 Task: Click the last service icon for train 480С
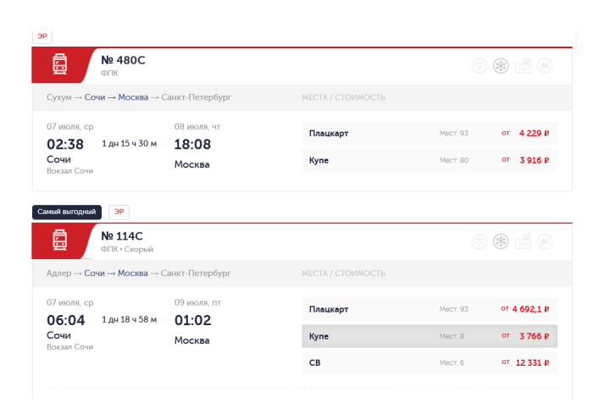(545, 66)
